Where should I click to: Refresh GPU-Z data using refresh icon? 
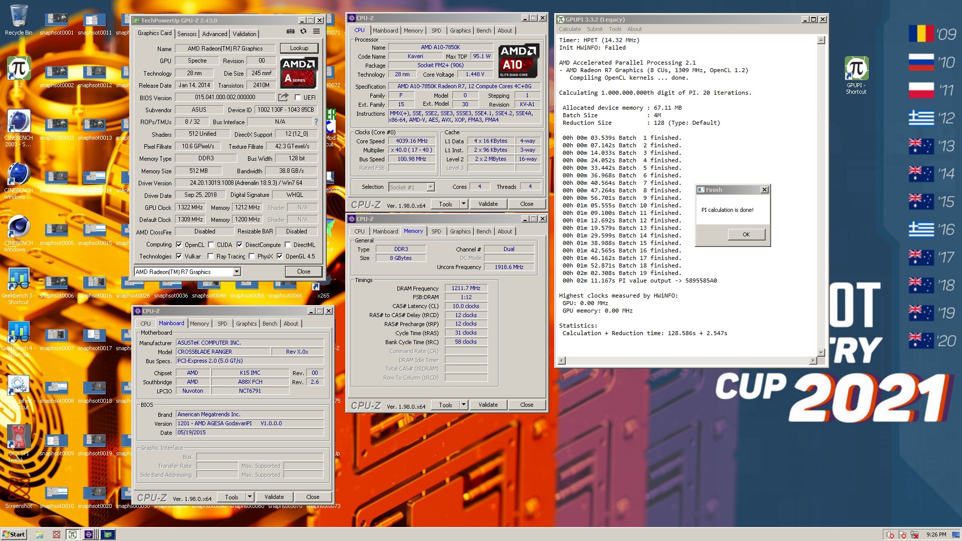point(303,31)
